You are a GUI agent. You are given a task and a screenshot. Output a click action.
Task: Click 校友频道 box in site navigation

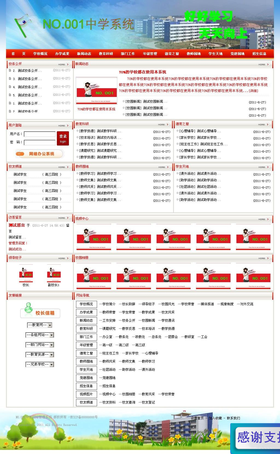pyautogui.click(x=86, y=402)
